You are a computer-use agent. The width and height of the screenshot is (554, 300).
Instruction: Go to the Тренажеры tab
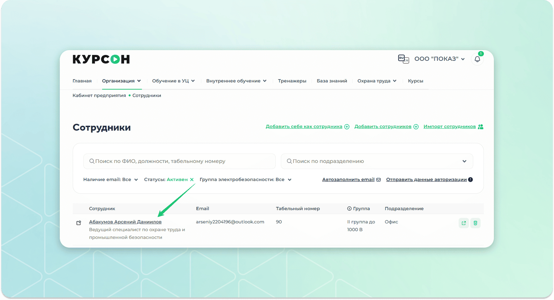(x=292, y=81)
